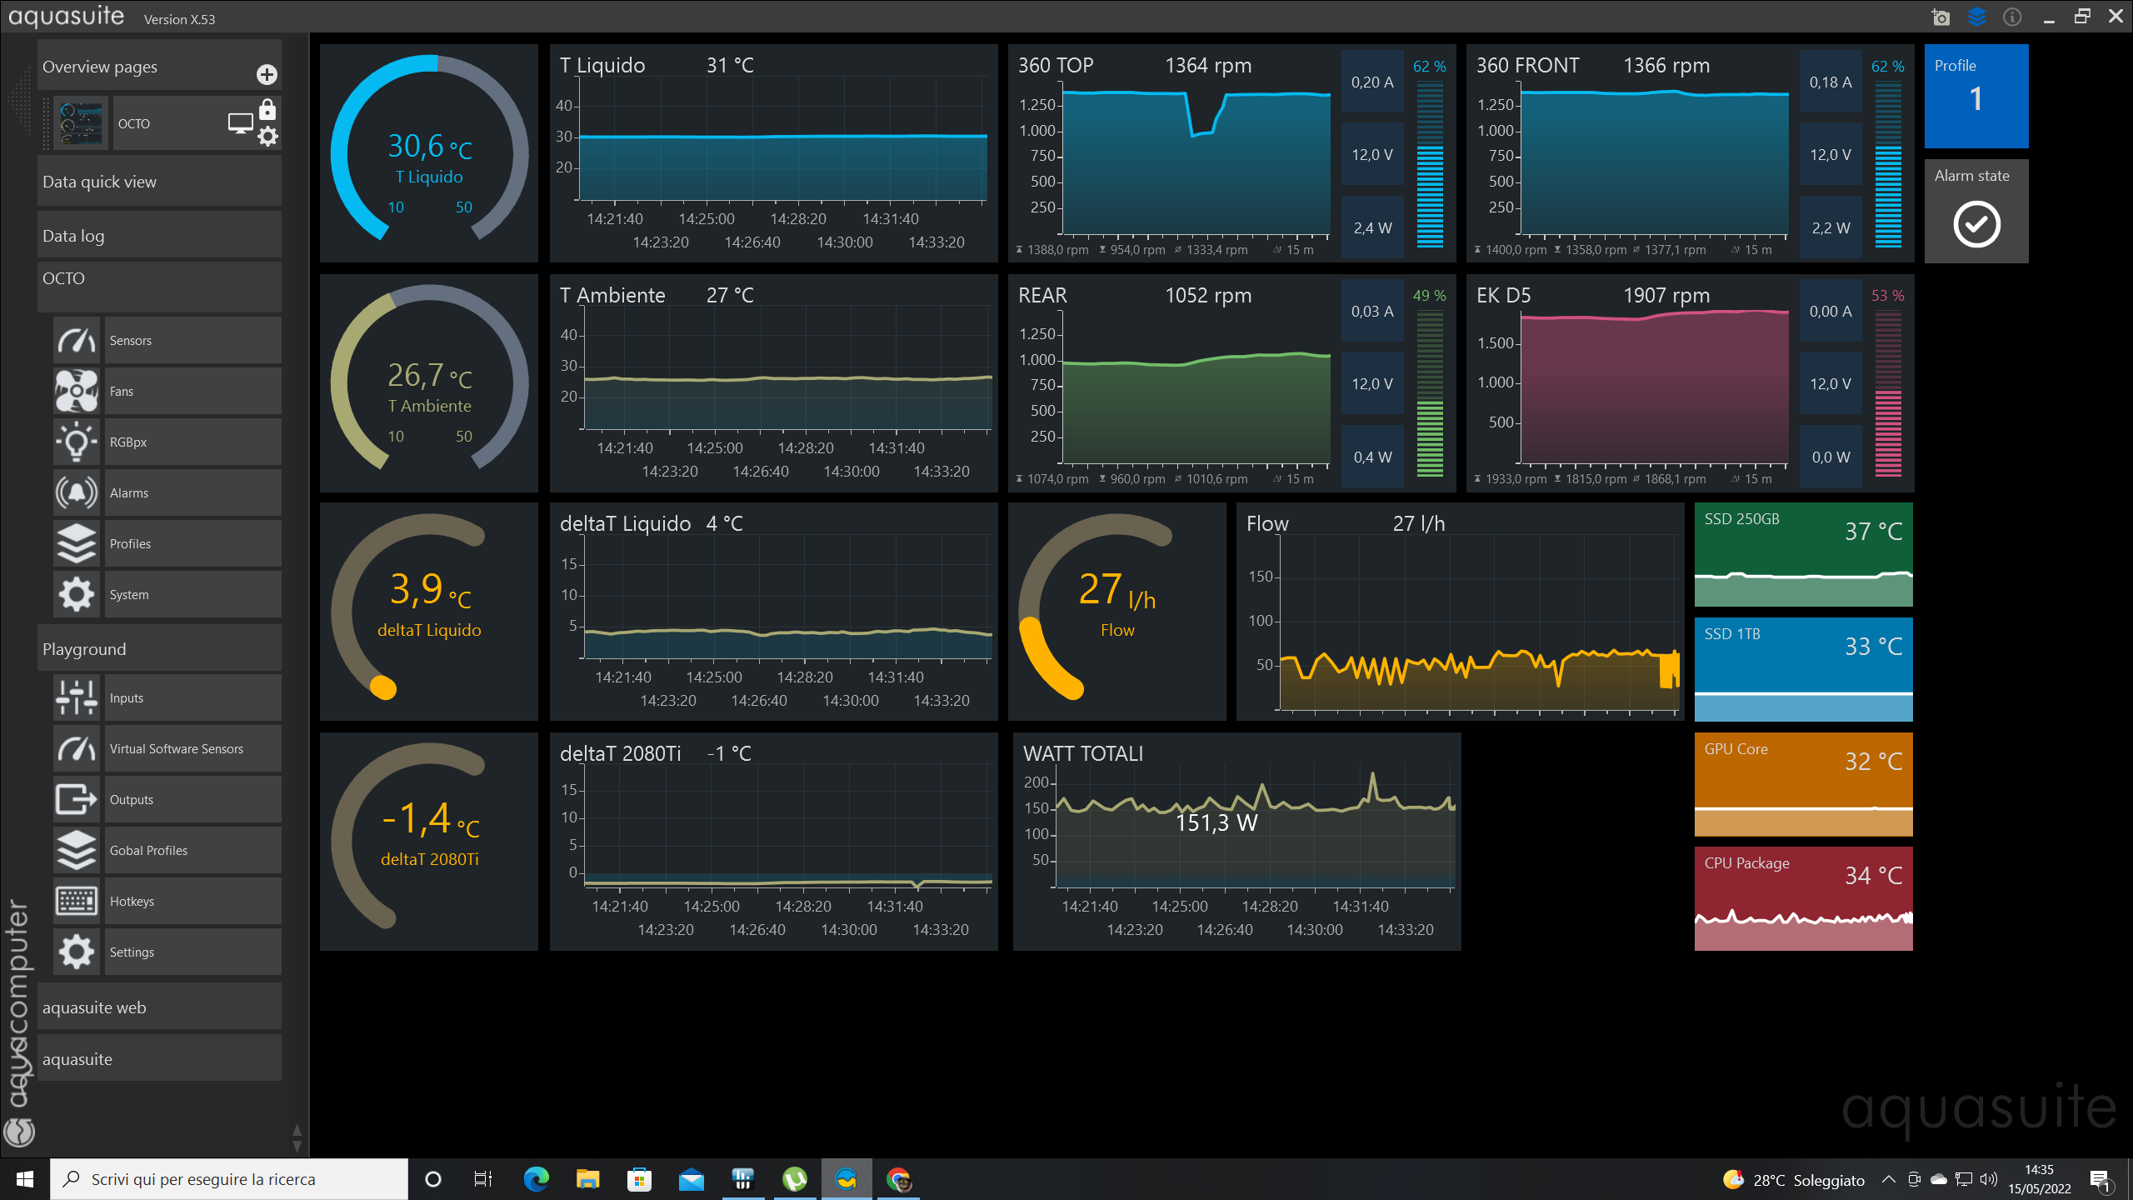Click the RGBpx lightbulb icon
This screenshot has width=2133, height=1200.
tap(77, 442)
